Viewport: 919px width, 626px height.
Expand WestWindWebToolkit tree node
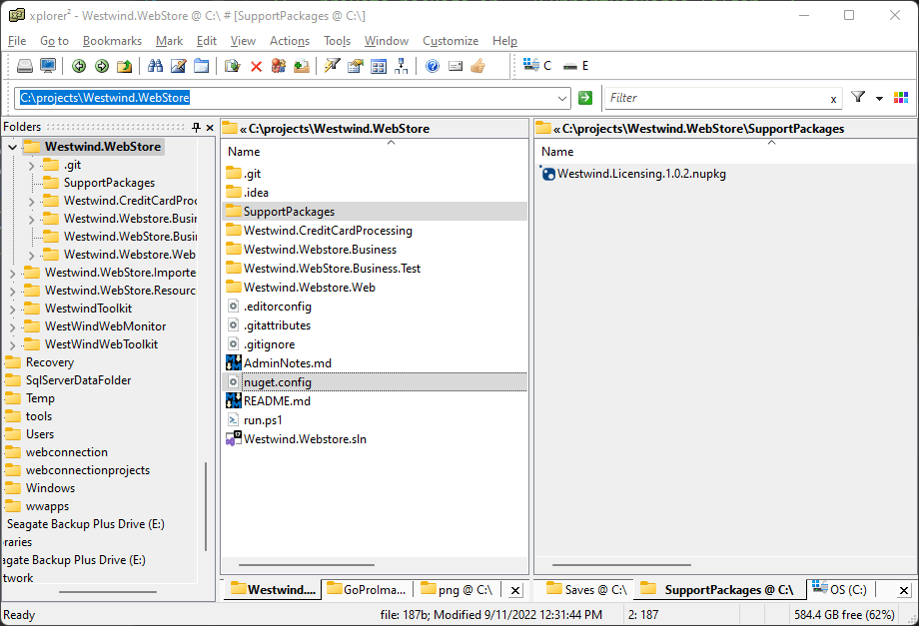[12, 345]
